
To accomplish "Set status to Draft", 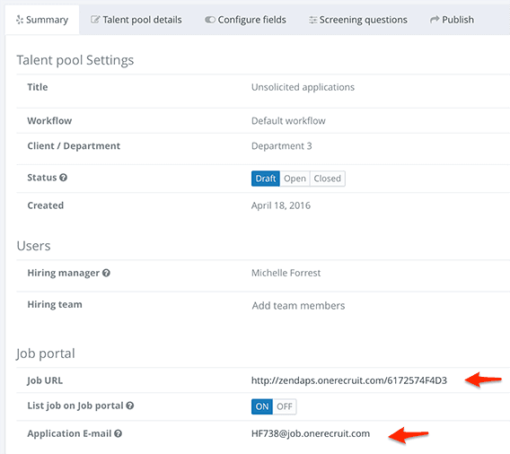I will click(266, 179).
